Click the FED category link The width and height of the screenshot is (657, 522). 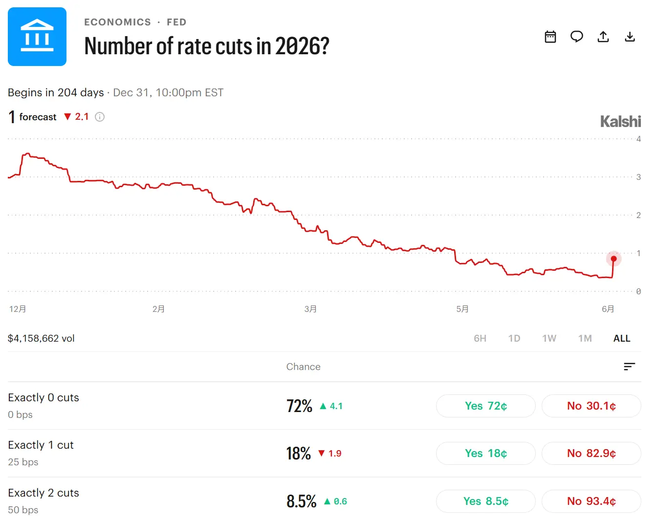point(176,22)
